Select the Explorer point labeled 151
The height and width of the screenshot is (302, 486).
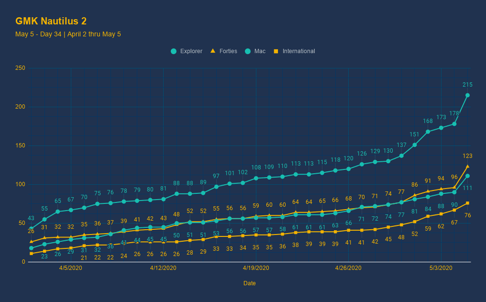[x=415, y=145]
